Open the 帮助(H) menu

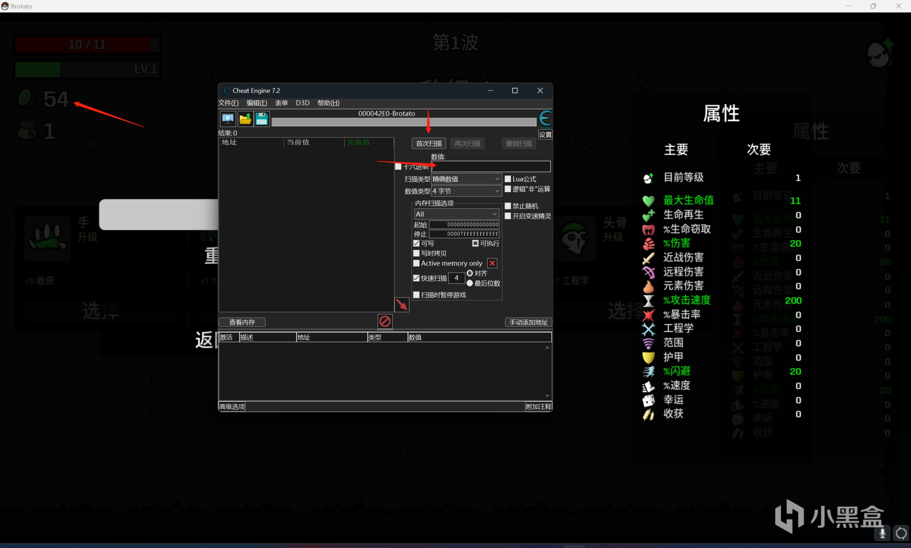[328, 103]
